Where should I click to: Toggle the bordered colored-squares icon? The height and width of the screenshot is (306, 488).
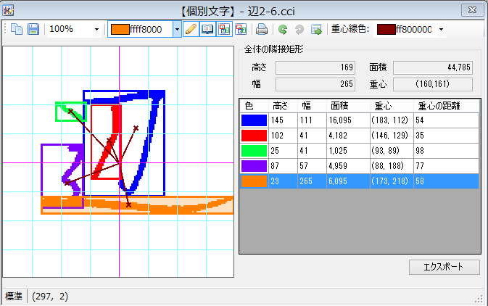coord(224,30)
